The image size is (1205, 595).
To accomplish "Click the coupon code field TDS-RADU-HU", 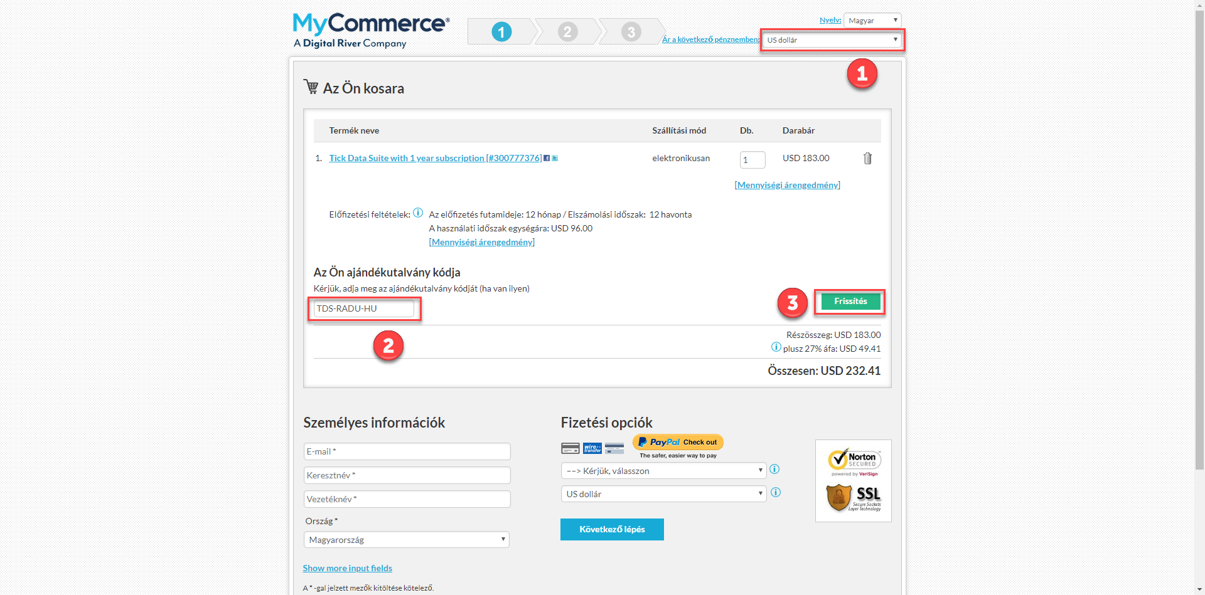I will click(364, 308).
